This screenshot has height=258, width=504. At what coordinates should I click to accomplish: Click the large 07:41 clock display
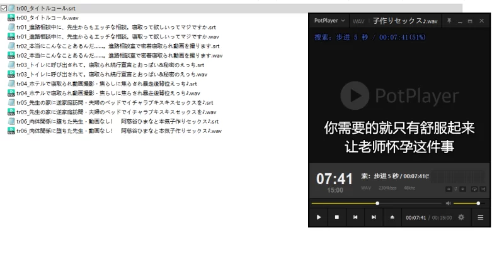tap(335, 179)
